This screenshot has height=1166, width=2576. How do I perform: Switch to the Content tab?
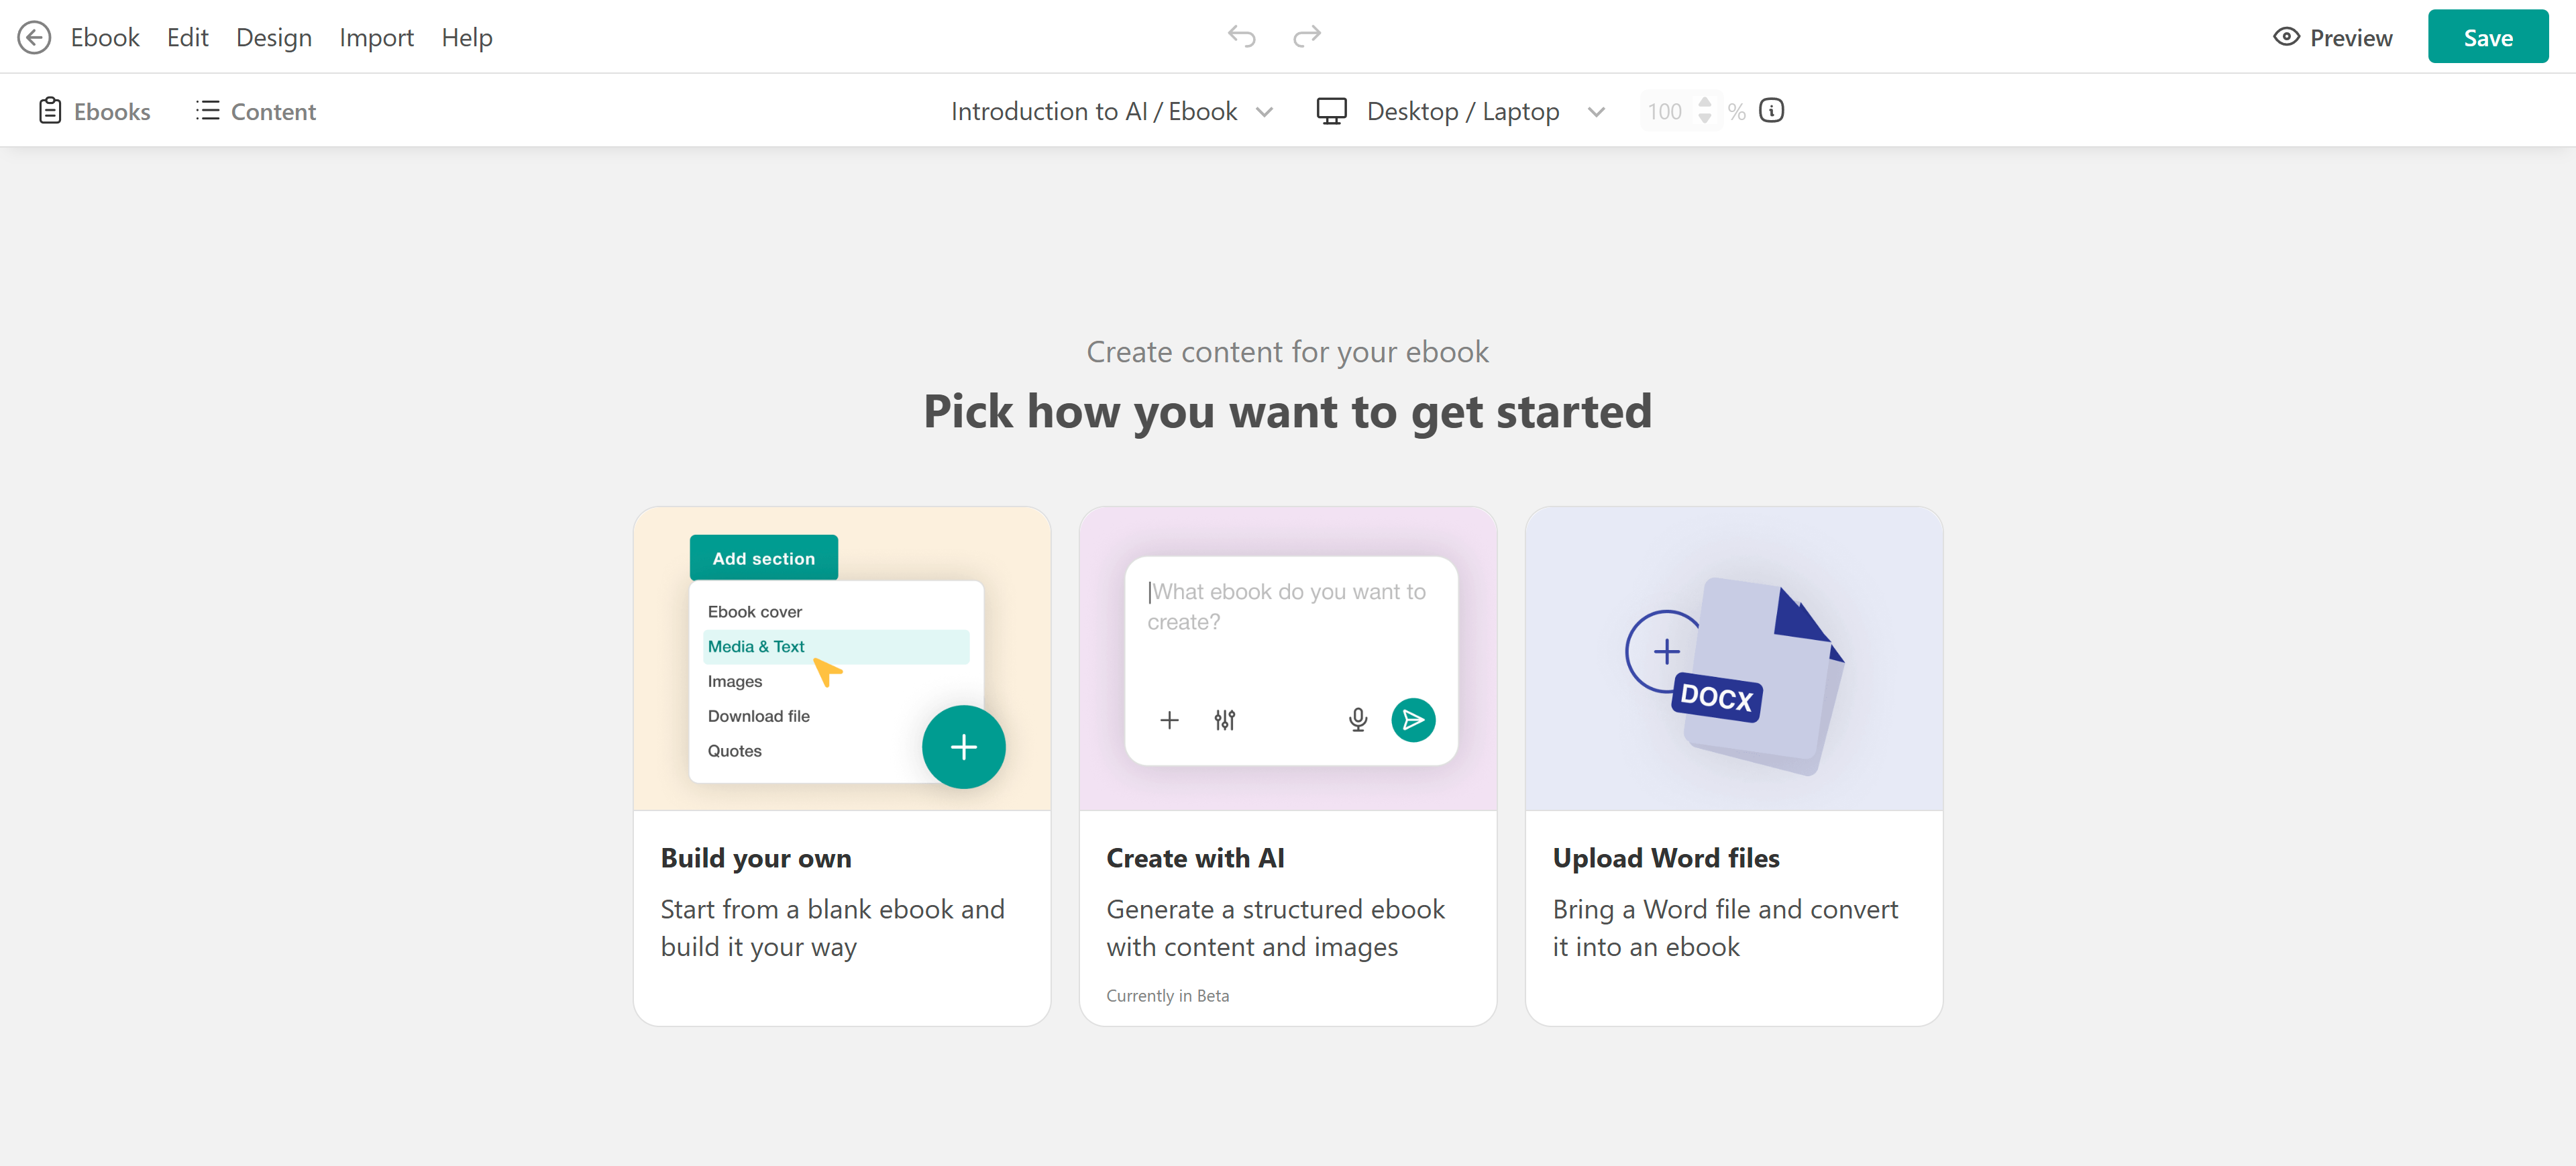[x=256, y=111]
